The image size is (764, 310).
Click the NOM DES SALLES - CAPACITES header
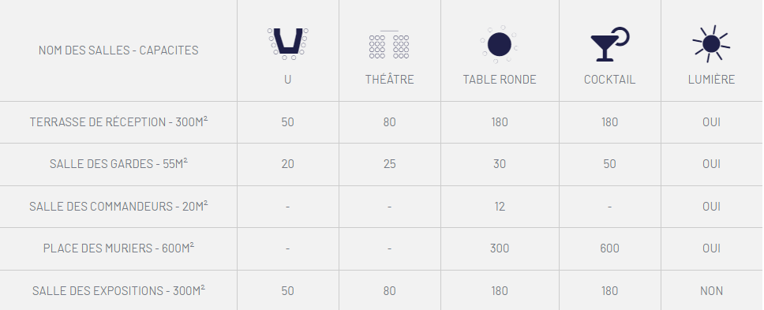tap(118, 50)
